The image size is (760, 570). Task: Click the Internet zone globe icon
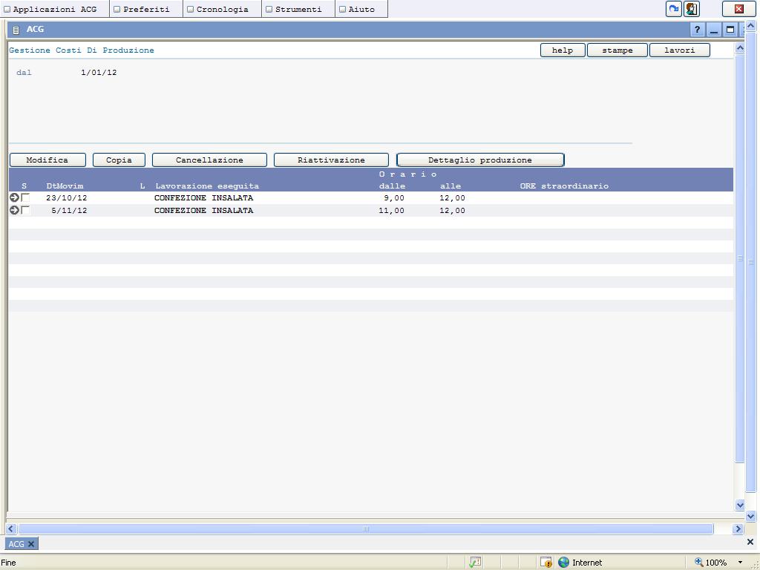[564, 563]
